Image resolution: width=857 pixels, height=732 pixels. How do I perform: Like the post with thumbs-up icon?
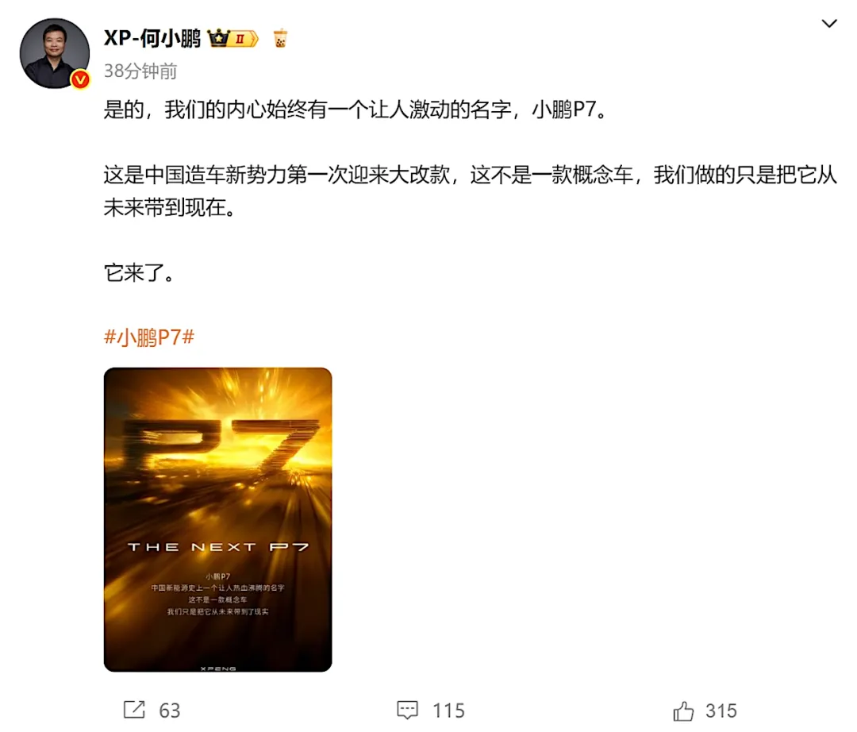click(x=683, y=711)
